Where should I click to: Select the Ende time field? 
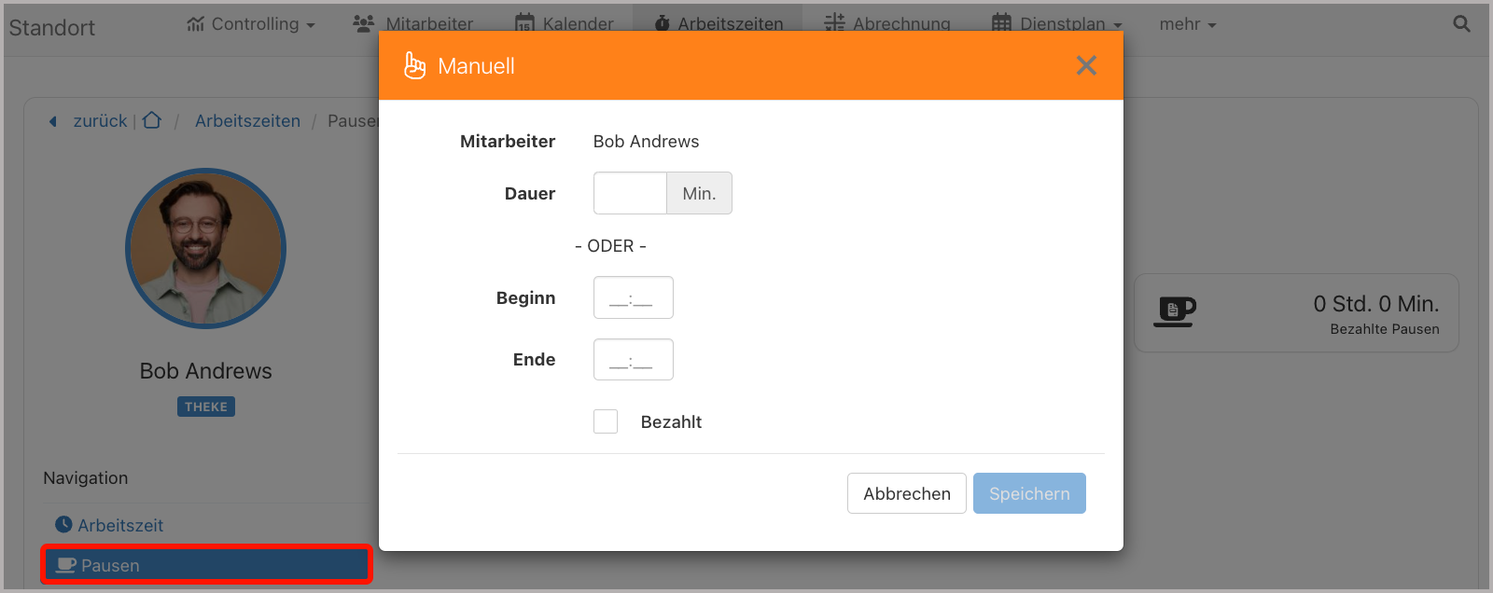[633, 360]
